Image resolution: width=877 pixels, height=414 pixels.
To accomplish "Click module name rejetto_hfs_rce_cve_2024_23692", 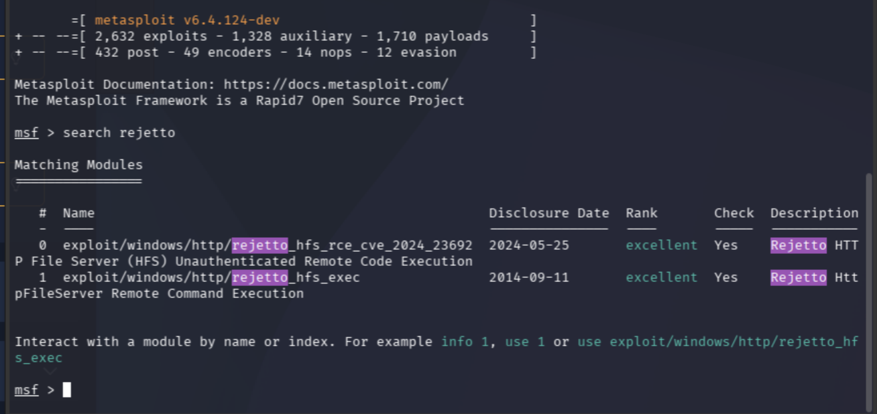I will (x=352, y=245).
